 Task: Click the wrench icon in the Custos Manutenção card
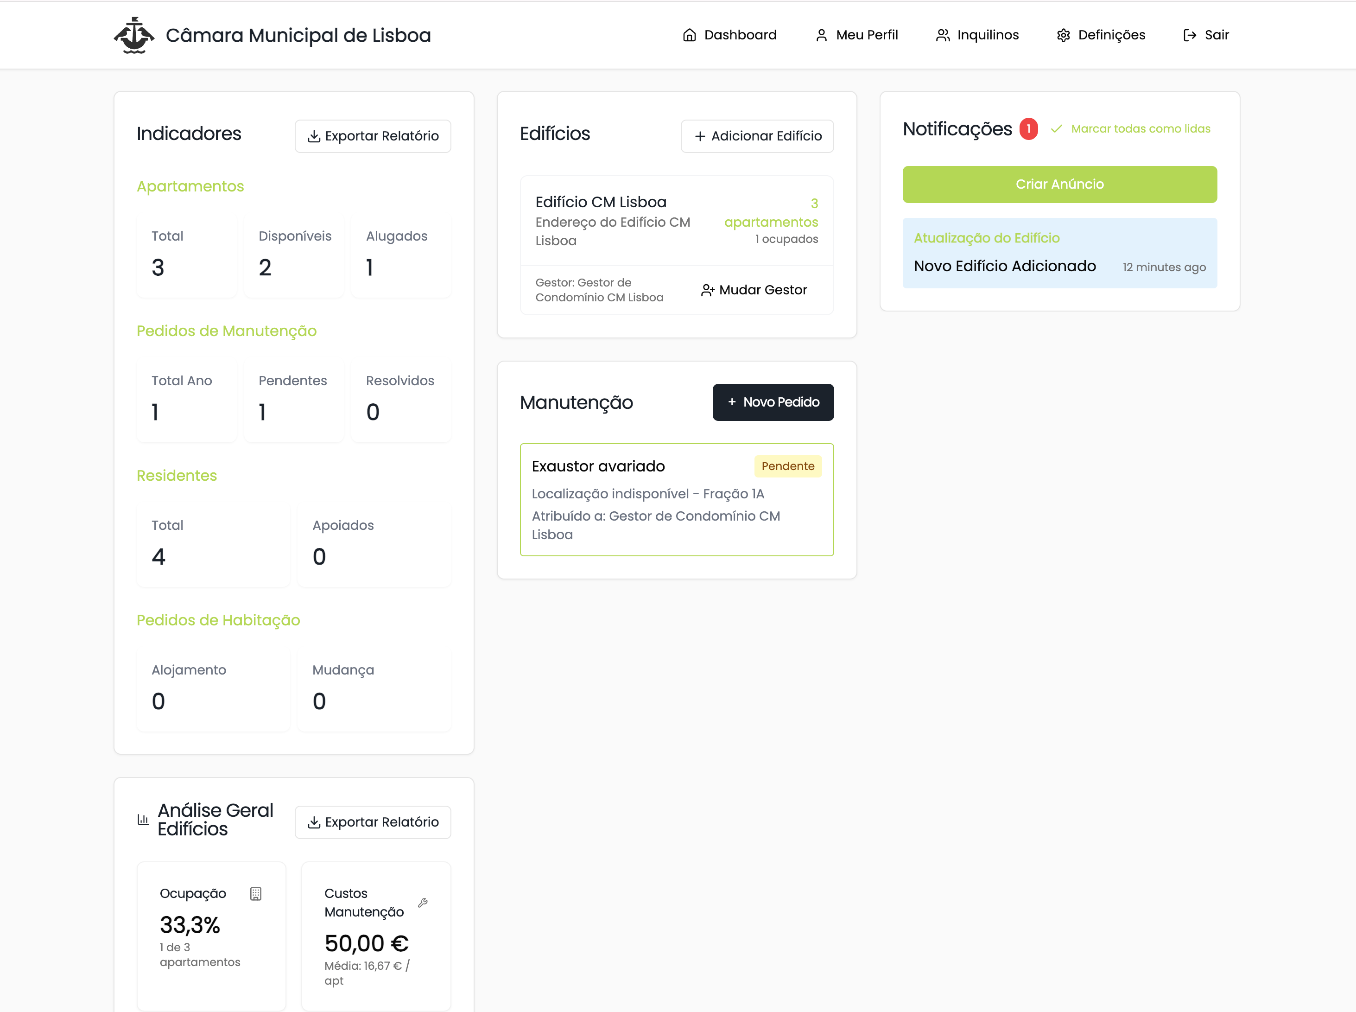pyautogui.click(x=423, y=902)
